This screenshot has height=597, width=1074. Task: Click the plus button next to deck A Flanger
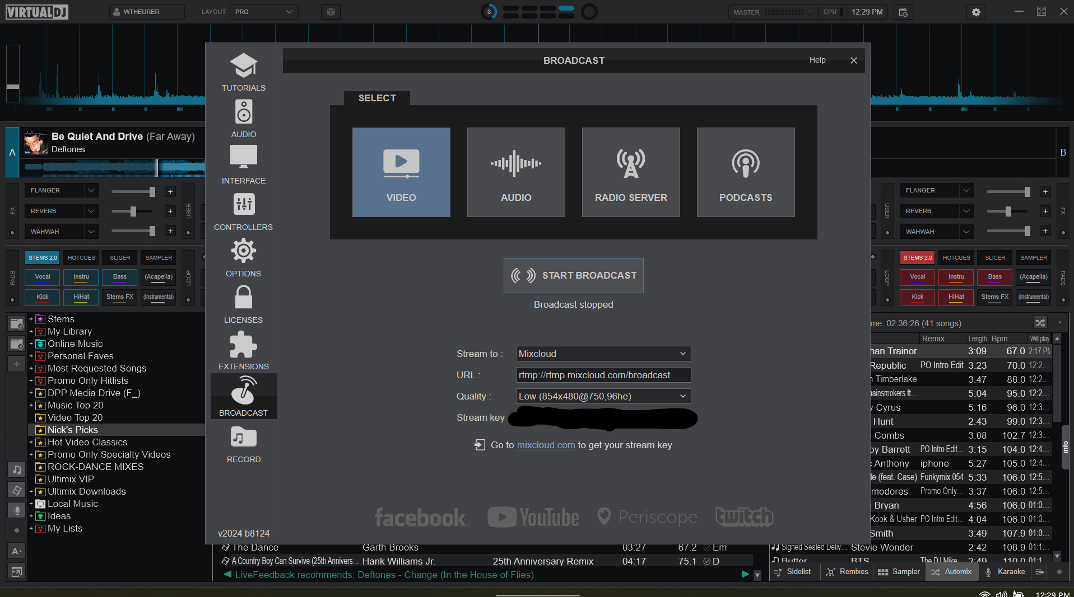(x=170, y=191)
